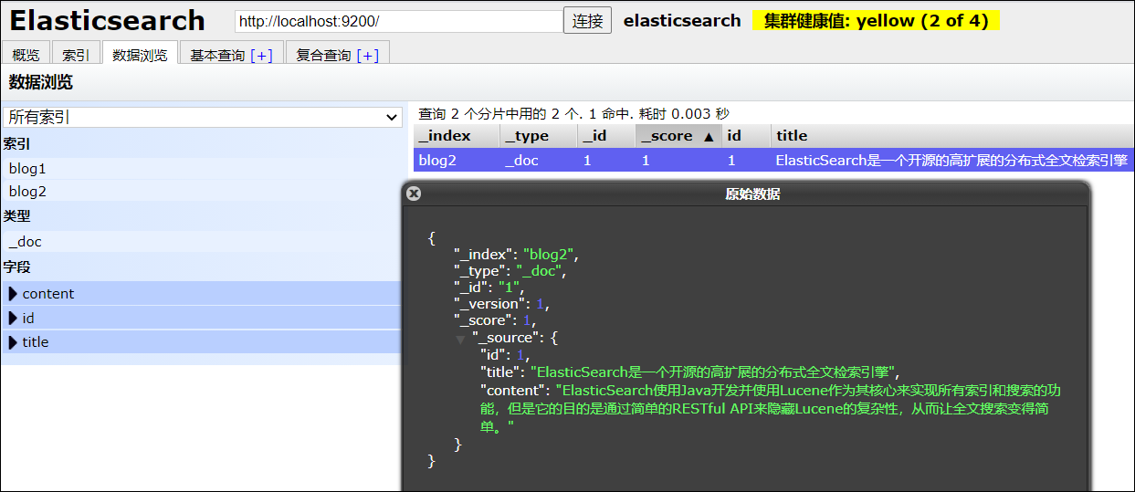Open the 复合查询 compound query tab
The image size is (1135, 492).
coord(323,56)
